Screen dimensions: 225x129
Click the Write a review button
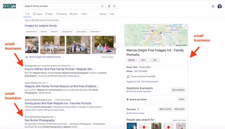[x=165, y=109]
